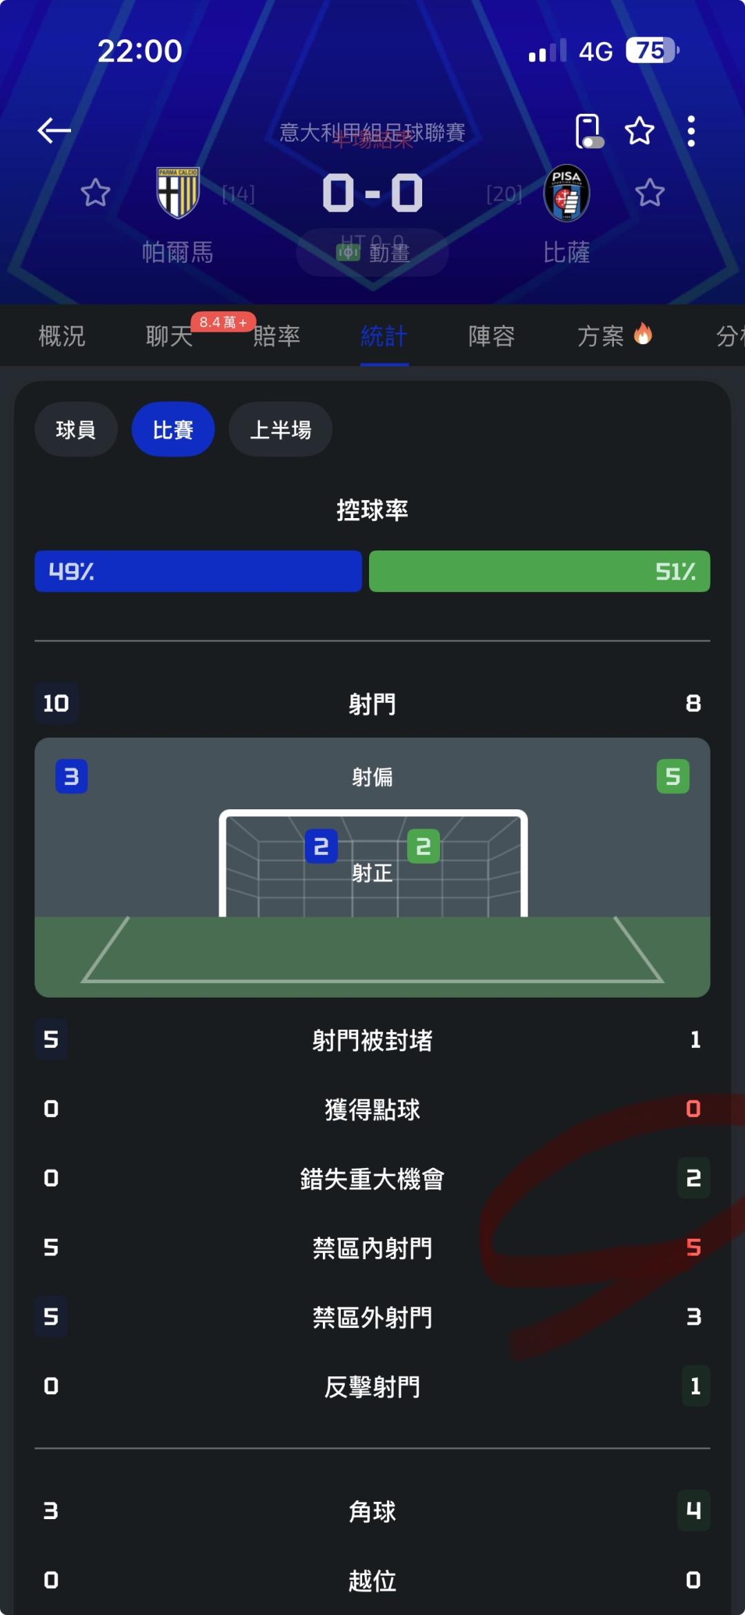Tap the Pisa team crest

(566, 193)
